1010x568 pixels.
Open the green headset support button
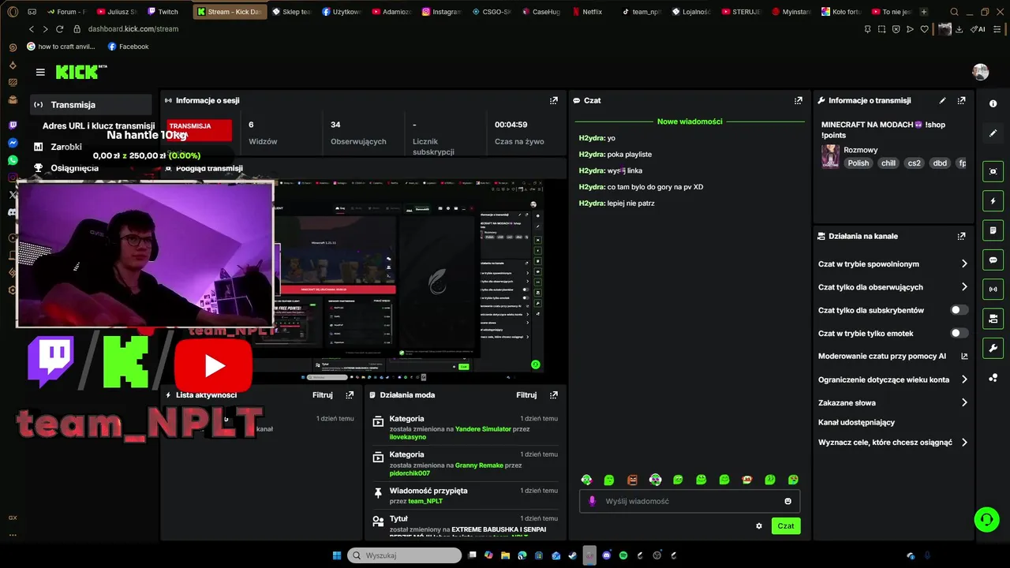[986, 519]
